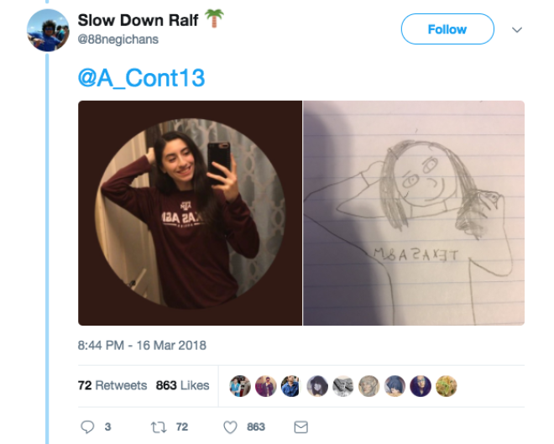Screen dimensions: 554x444
Task: Click first liker avatar in row
Action: coord(240,386)
